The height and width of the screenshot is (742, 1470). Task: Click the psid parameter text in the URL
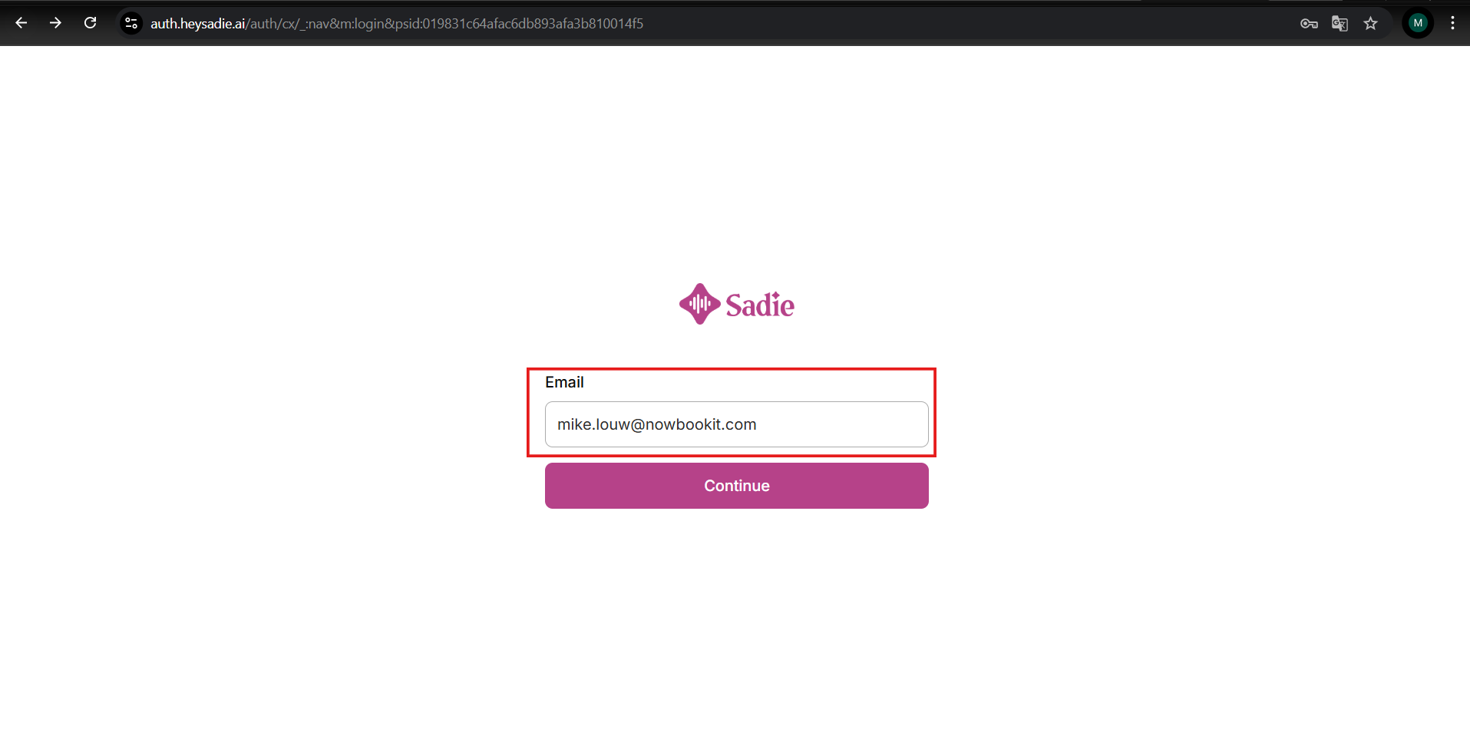(519, 24)
